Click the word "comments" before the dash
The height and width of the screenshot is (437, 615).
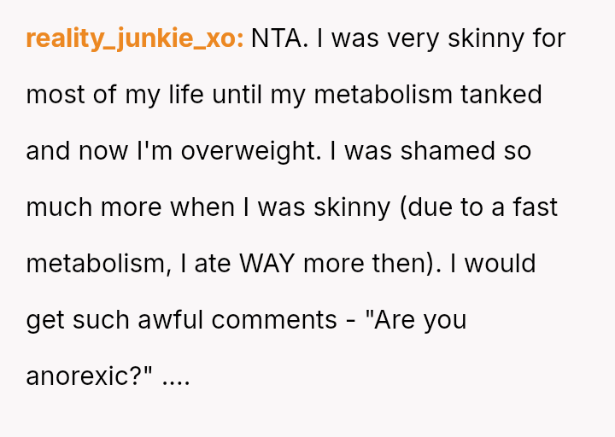pyautogui.click(x=274, y=319)
